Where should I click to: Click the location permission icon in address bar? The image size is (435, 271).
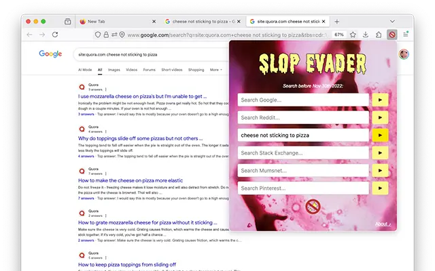tap(122, 35)
